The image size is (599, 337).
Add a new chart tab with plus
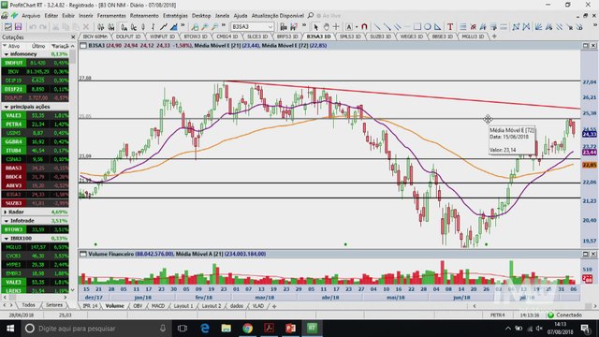click(494, 37)
